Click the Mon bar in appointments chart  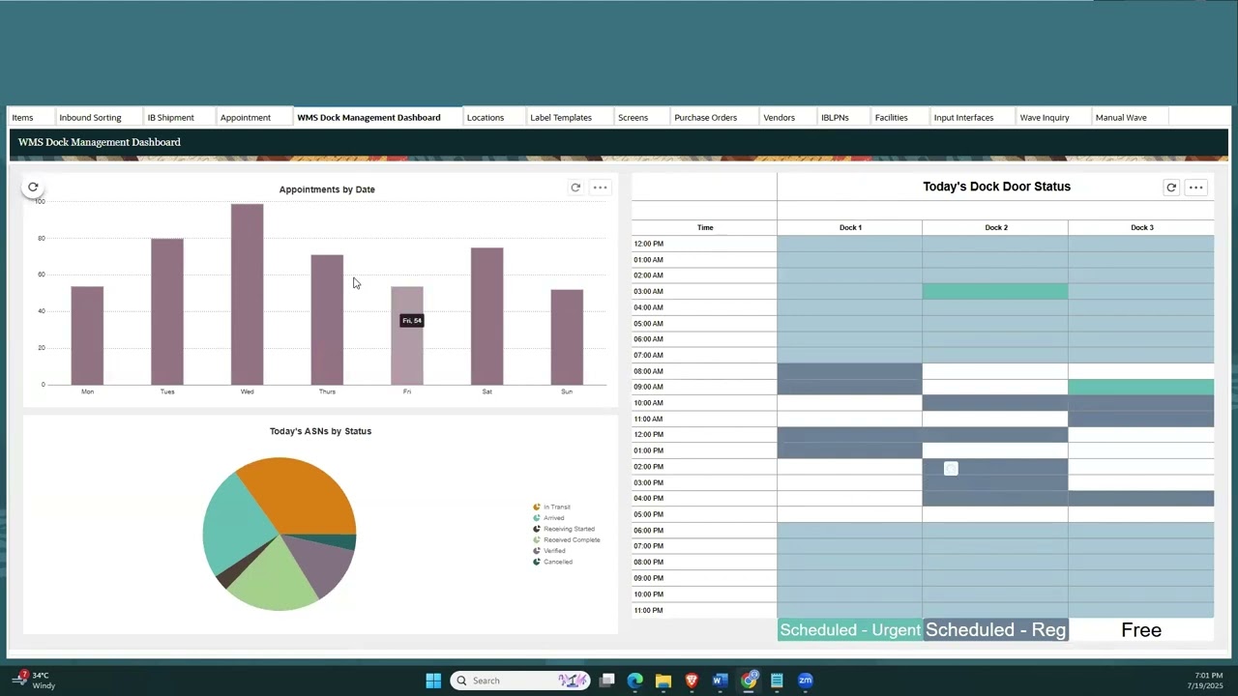[x=87, y=335]
